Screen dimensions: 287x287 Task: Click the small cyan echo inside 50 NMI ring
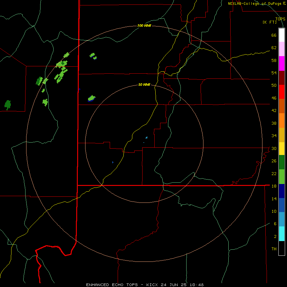146,137
